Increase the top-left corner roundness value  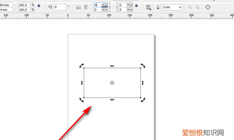(106, 5)
